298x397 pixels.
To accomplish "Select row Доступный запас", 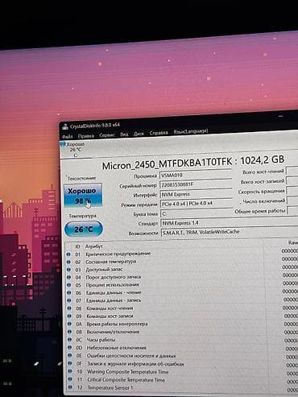I will click(181, 269).
